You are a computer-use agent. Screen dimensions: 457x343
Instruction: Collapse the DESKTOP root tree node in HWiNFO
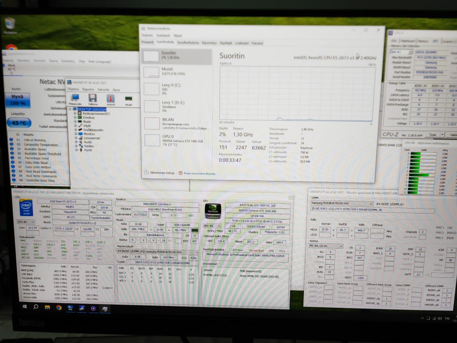click(x=70, y=109)
